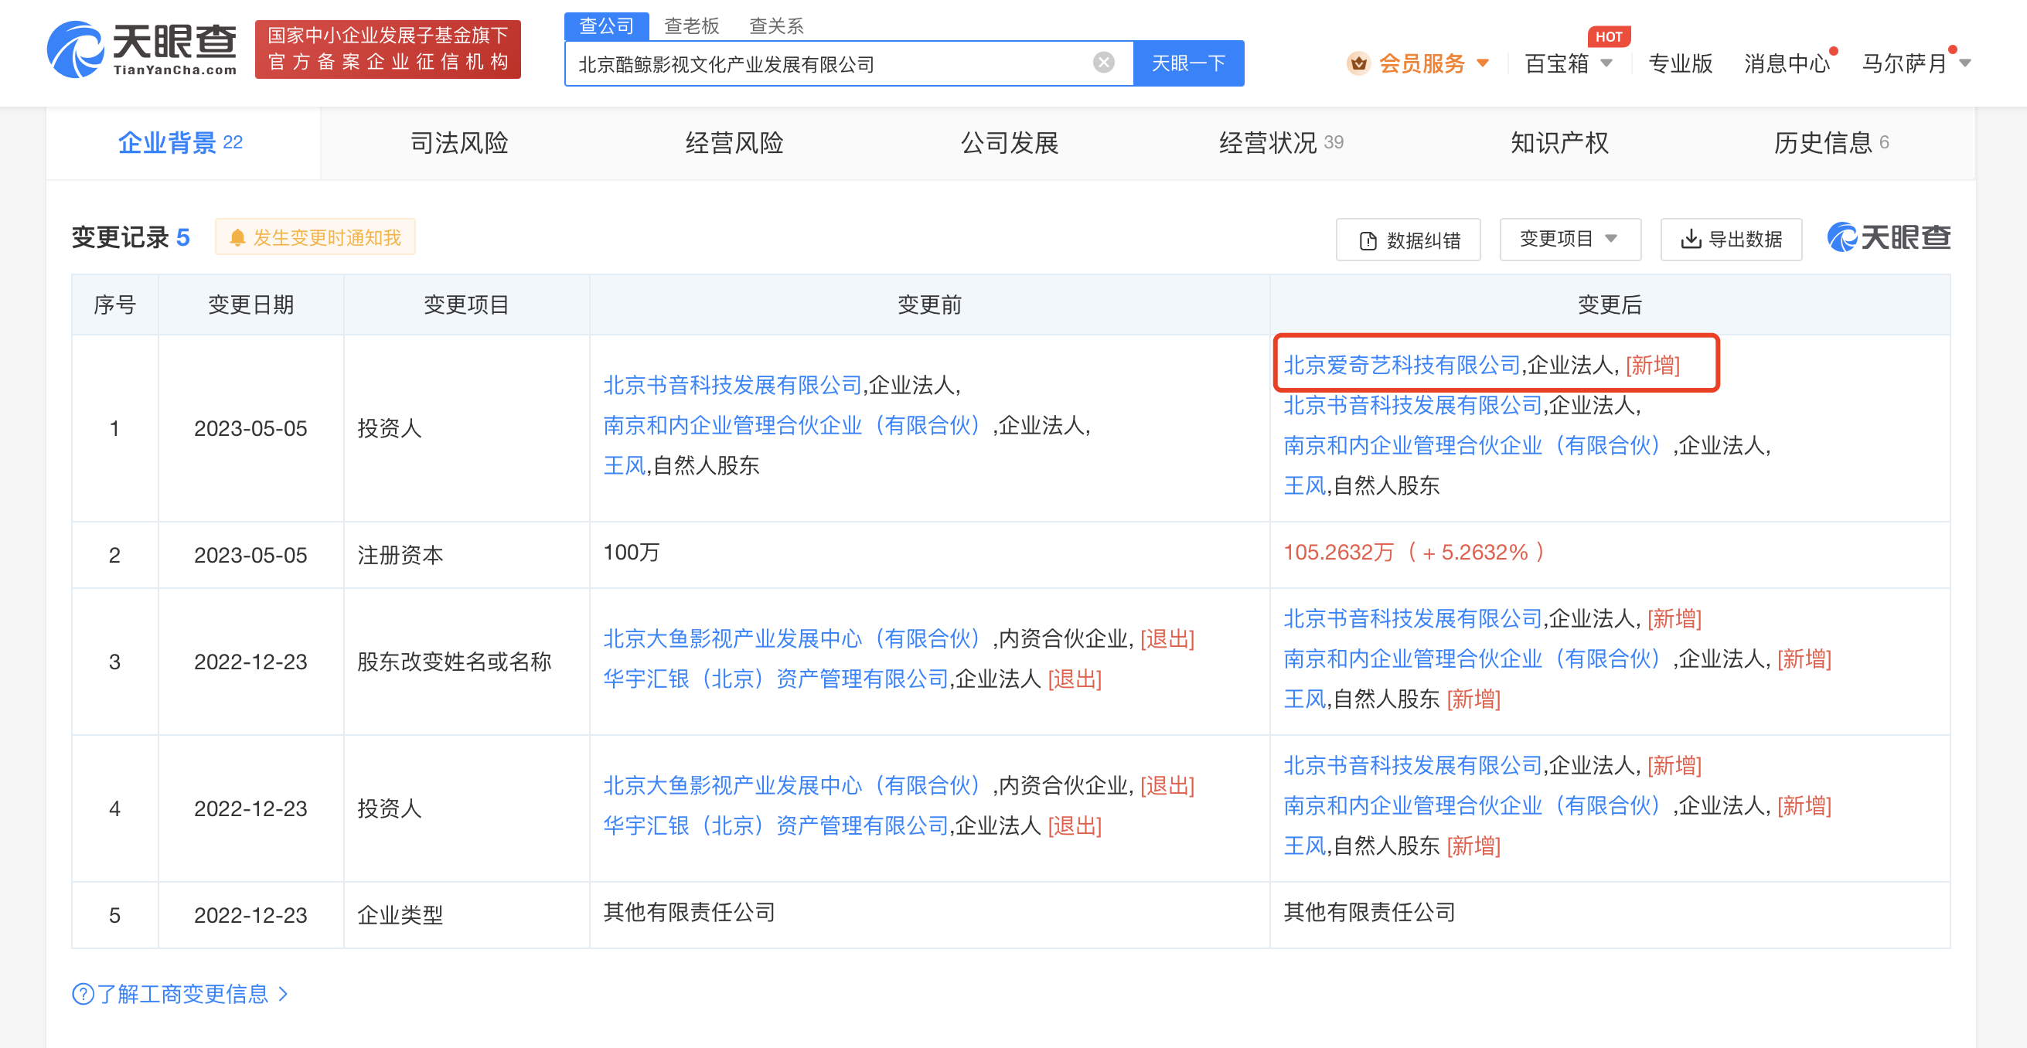Click the 数据纠错 button

pos(1408,239)
